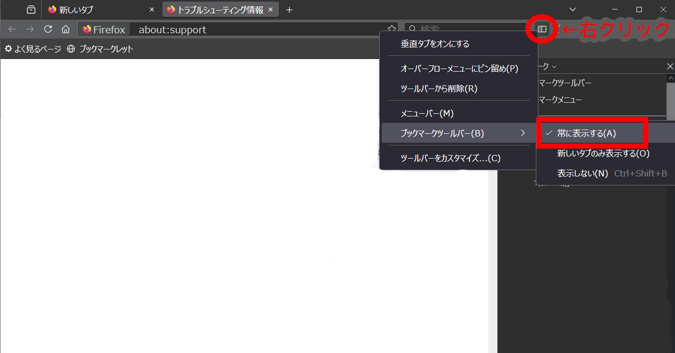Click the forward navigation arrow
Image resolution: width=675 pixels, height=353 pixels.
[30, 30]
